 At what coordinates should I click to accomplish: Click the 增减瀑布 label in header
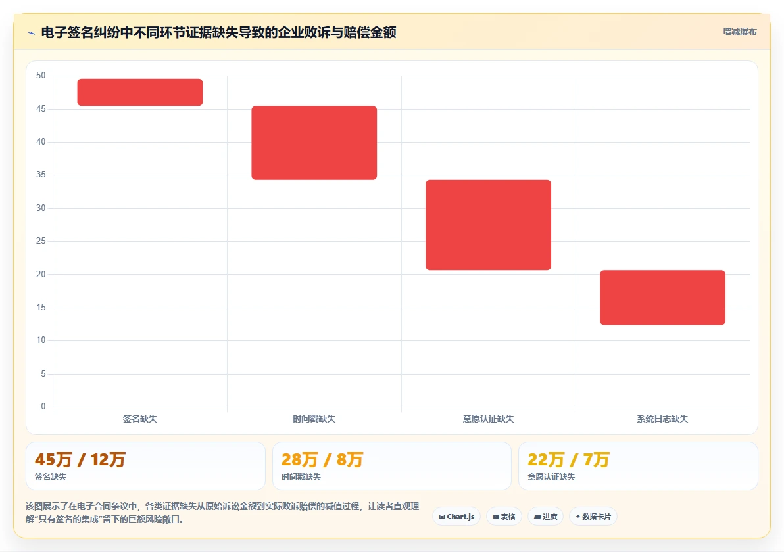(739, 32)
